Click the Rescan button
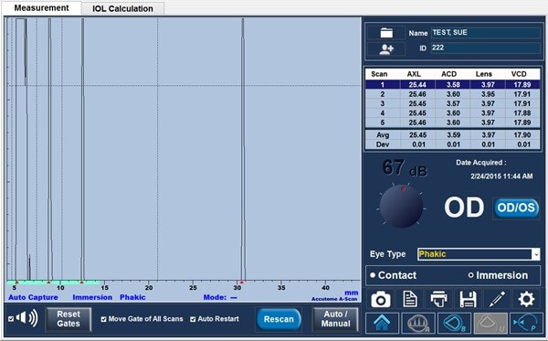 (x=279, y=319)
